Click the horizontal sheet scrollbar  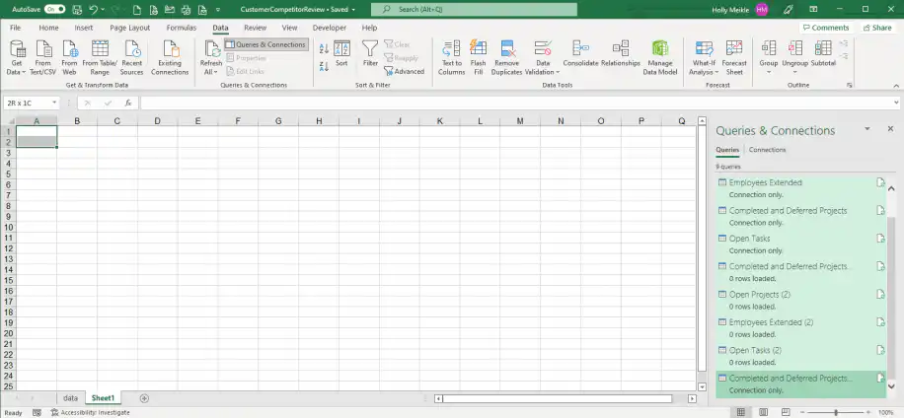click(x=558, y=398)
